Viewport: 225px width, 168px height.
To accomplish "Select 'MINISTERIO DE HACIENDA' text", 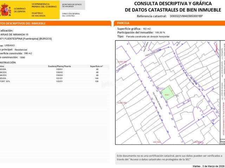I will click(38, 14).
